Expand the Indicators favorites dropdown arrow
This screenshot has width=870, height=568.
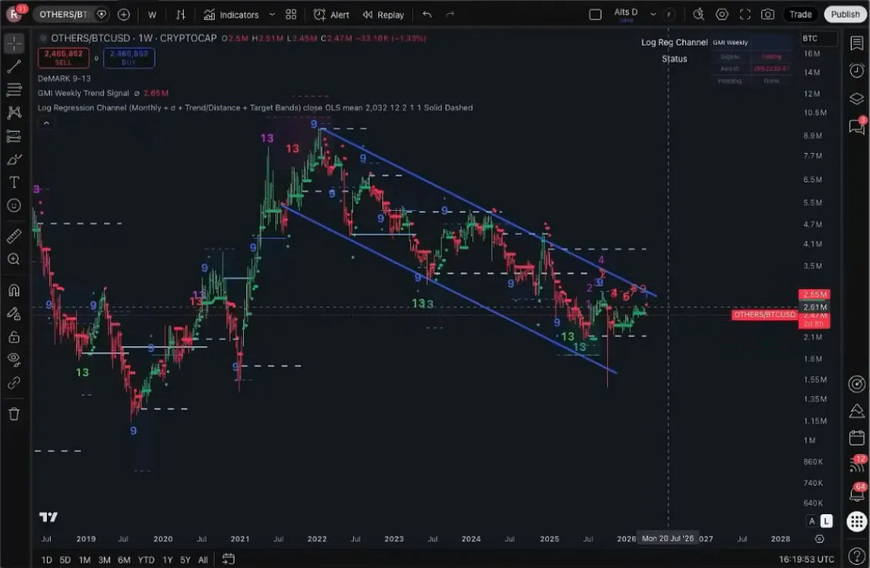272,15
